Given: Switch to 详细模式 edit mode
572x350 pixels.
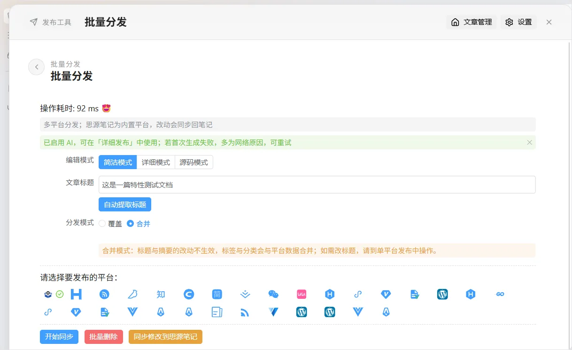Looking at the screenshot, I should click(x=156, y=162).
